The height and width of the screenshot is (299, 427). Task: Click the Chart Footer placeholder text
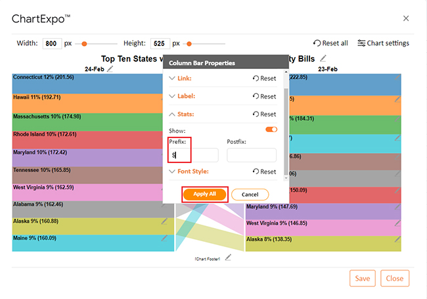tap(207, 259)
